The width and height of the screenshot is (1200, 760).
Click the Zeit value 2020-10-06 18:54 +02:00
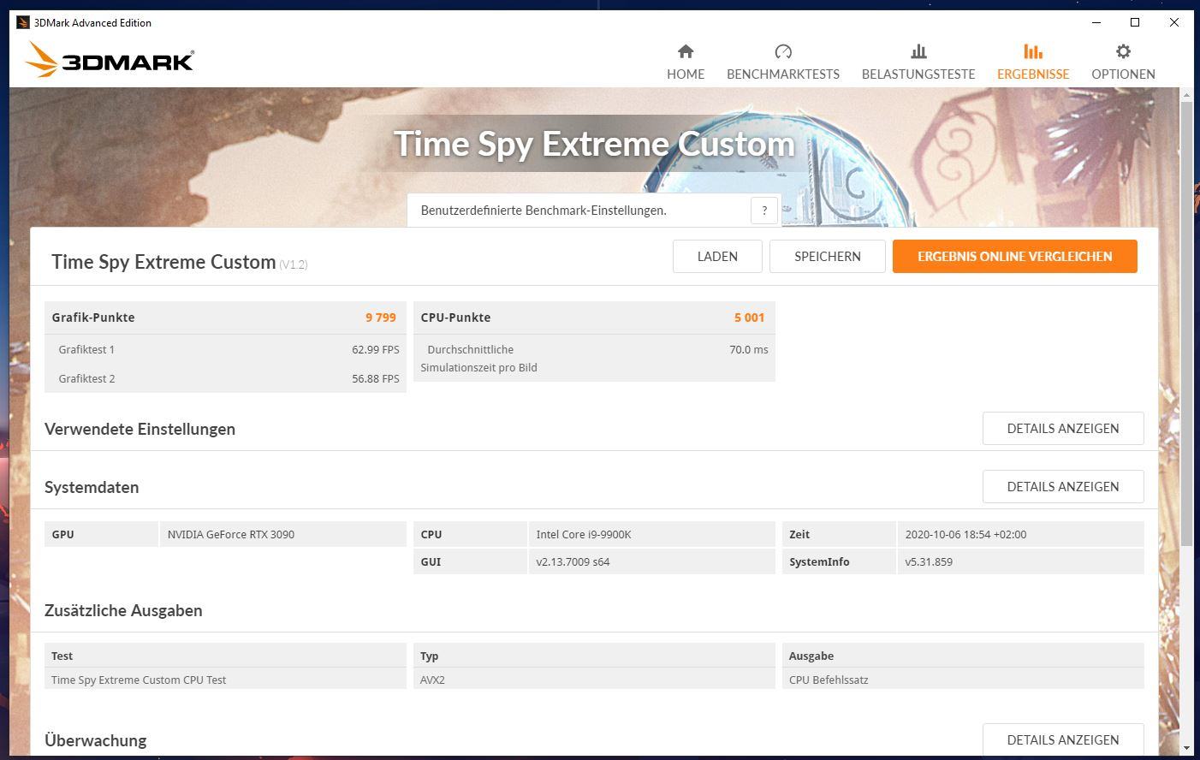click(x=965, y=534)
